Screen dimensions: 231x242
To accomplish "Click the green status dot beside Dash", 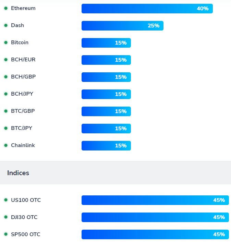I will [x=6, y=25].
